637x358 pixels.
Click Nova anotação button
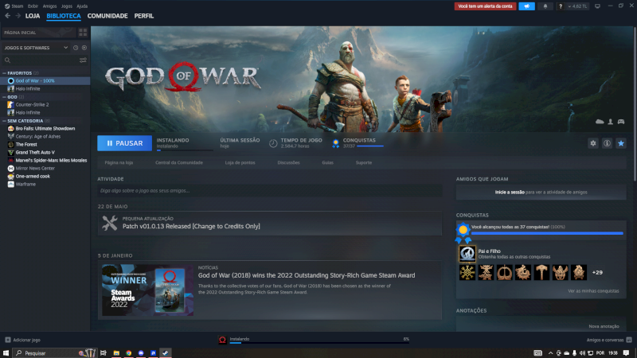click(x=604, y=326)
